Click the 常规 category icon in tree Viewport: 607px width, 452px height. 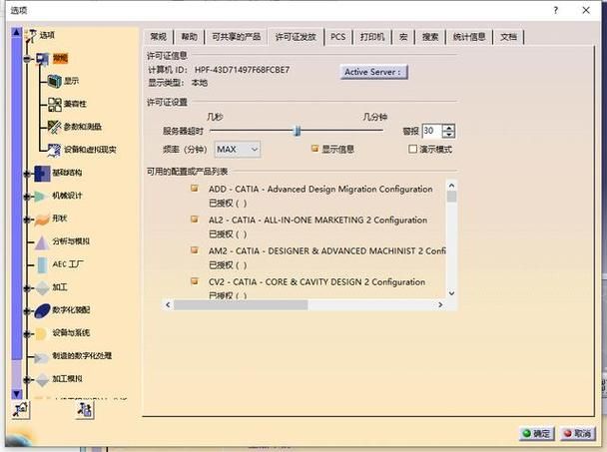click(43, 59)
